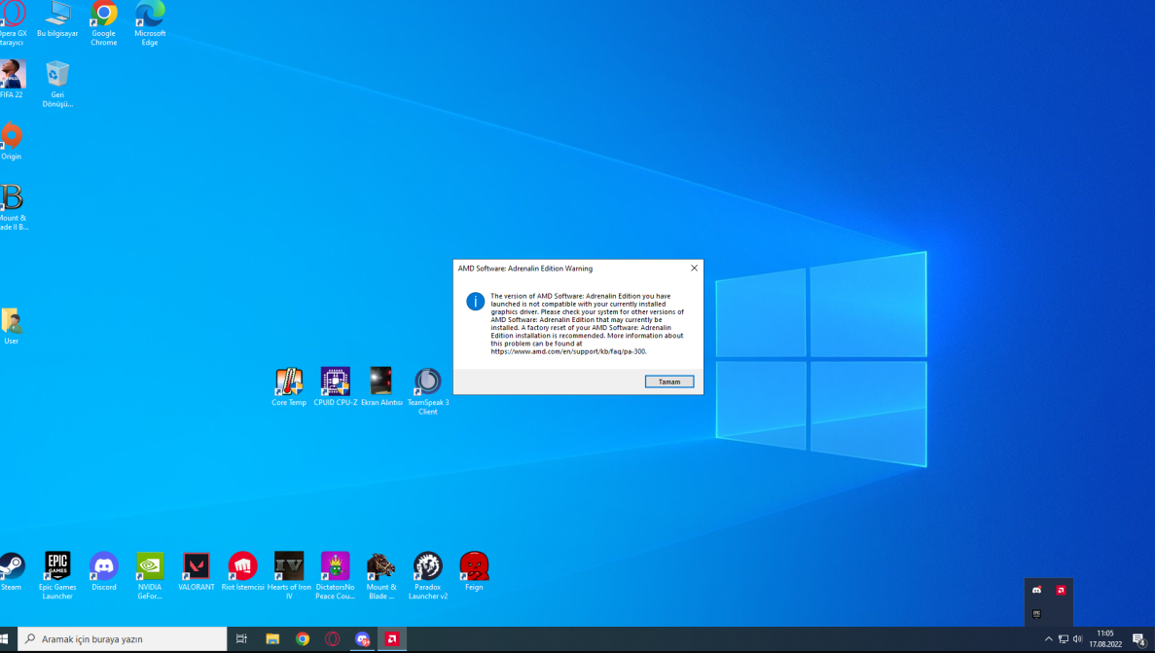Open File Explorer from the taskbar
The width and height of the screenshot is (1155, 653).
click(272, 639)
